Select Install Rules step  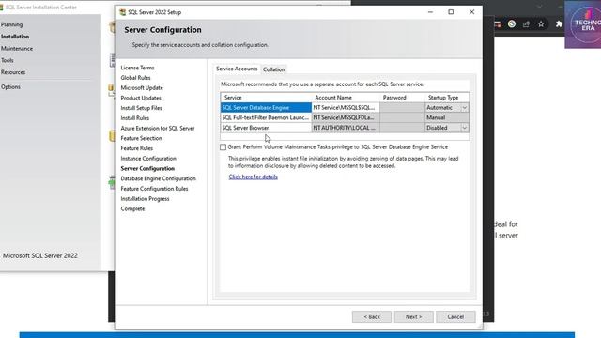135,118
